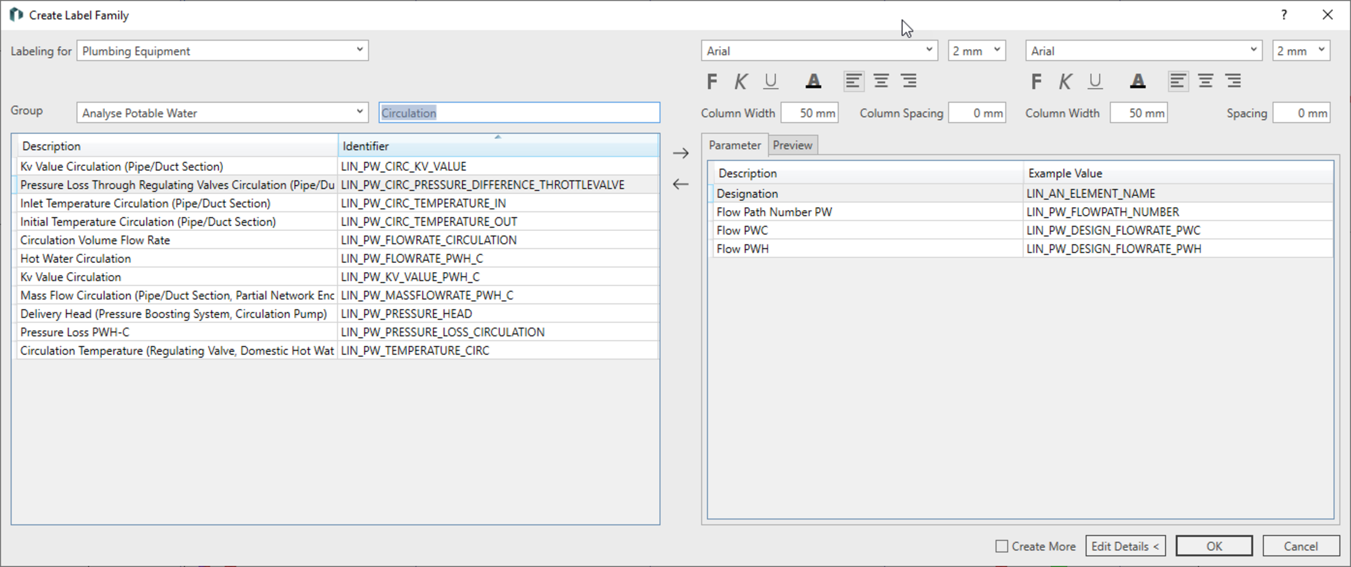Align text left in right formatting group
The width and height of the screenshot is (1351, 567).
(x=1177, y=81)
